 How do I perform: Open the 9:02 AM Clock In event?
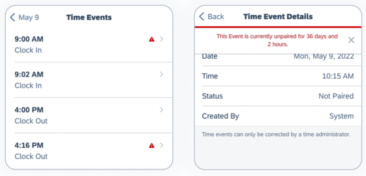point(79,80)
